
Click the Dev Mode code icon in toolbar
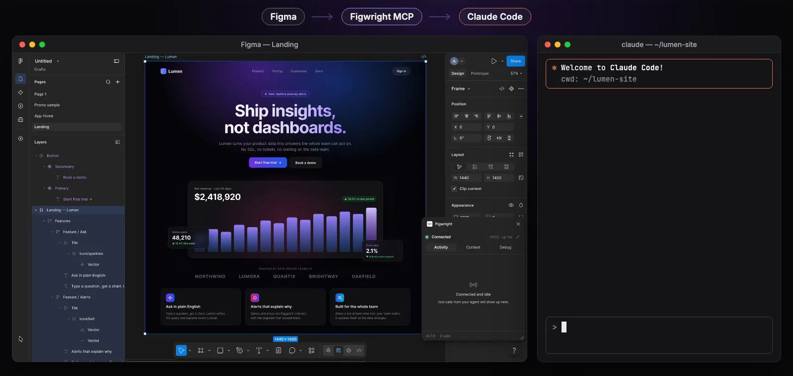tap(359, 350)
